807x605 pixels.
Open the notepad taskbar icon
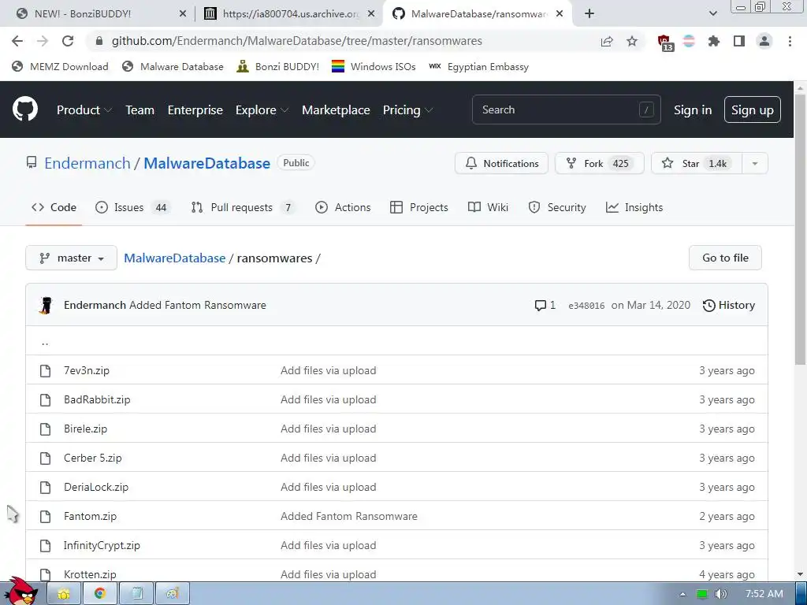click(x=136, y=594)
